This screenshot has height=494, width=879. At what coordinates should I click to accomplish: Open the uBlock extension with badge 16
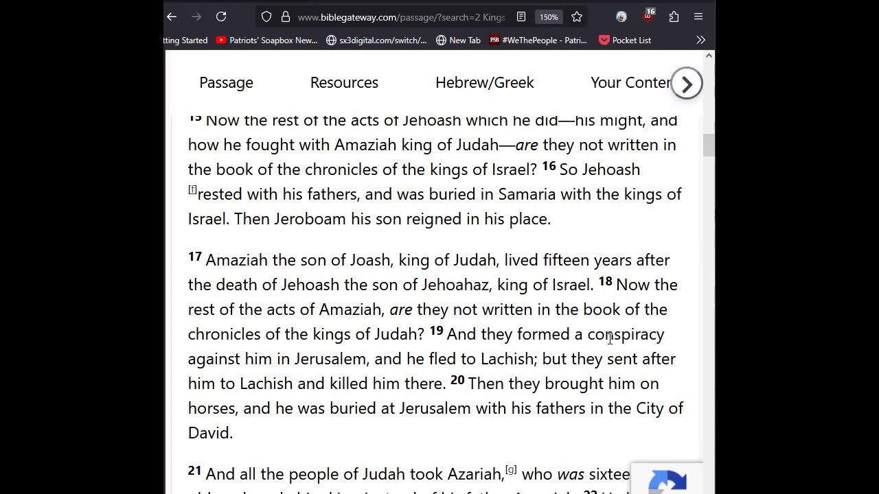point(648,15)
